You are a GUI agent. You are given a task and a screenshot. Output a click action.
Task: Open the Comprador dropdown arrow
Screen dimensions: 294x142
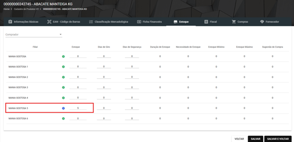[61, 35]
